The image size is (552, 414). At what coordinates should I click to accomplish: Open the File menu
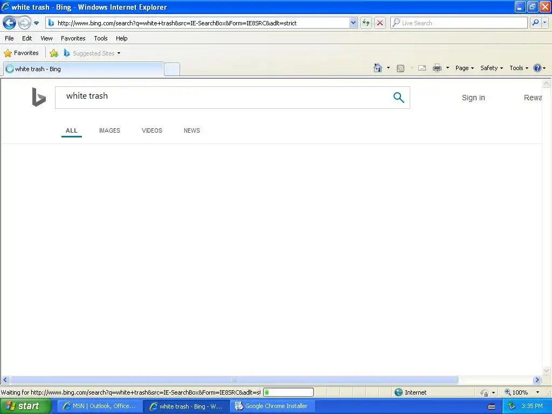tap(10, 38)
